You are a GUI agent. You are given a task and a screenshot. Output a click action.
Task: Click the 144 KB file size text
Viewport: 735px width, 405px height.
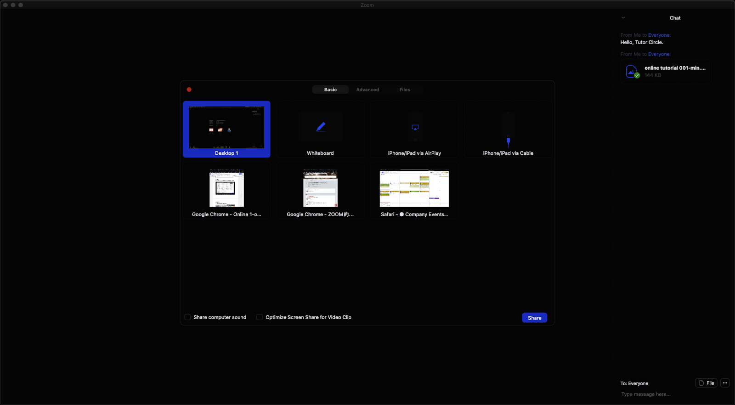coord(653,75)
